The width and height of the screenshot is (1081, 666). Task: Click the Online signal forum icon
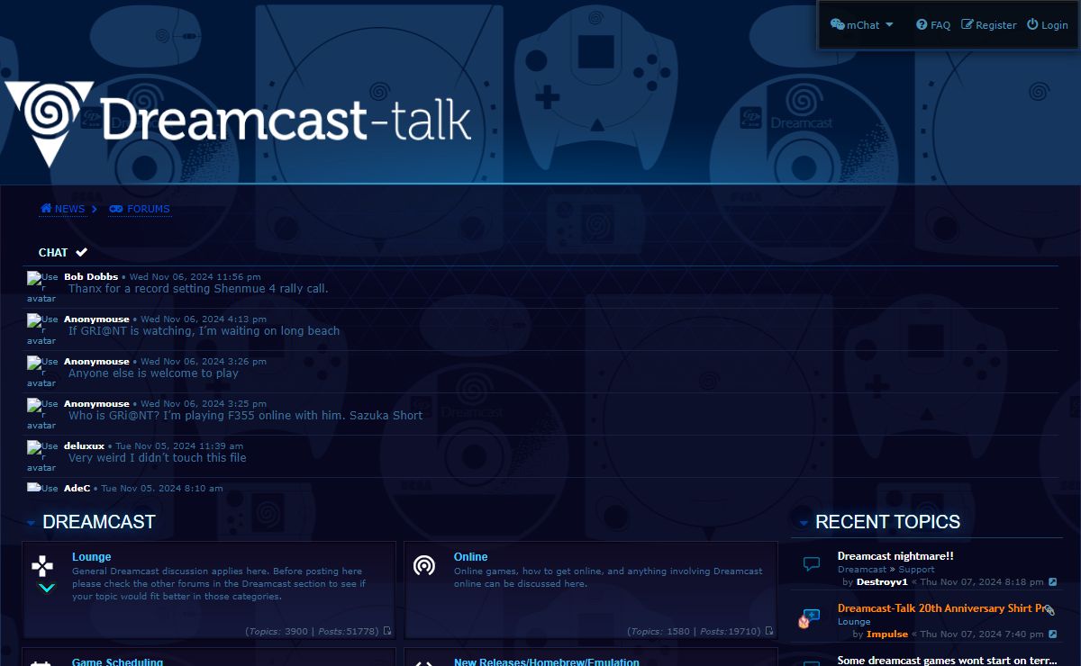pos(424,566)
